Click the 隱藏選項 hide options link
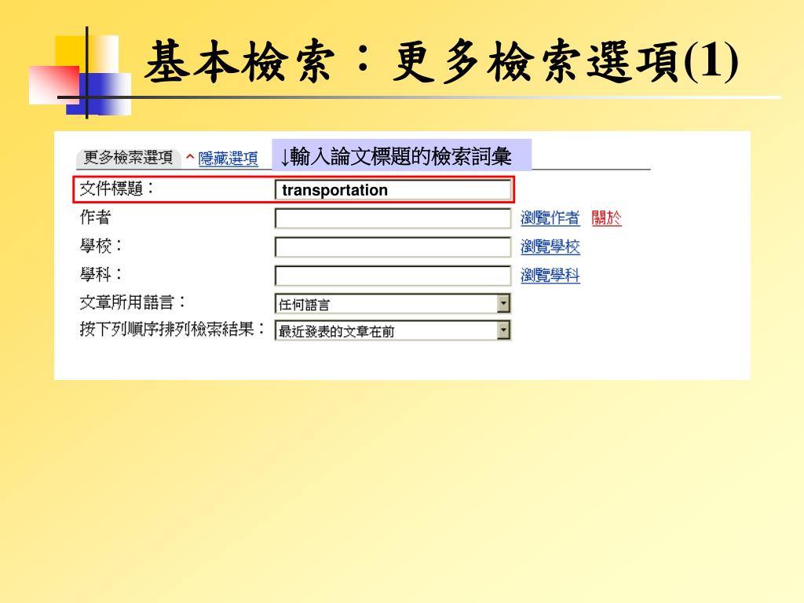Image resolution: width=804 pixels, height=603 pixels. 228,159
